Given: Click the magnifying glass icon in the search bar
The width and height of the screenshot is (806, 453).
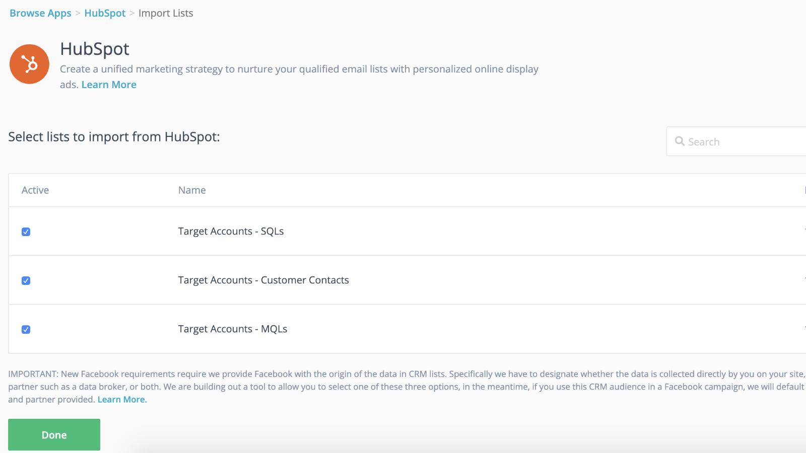Looking at the screenshot, I should click(679, 141).
